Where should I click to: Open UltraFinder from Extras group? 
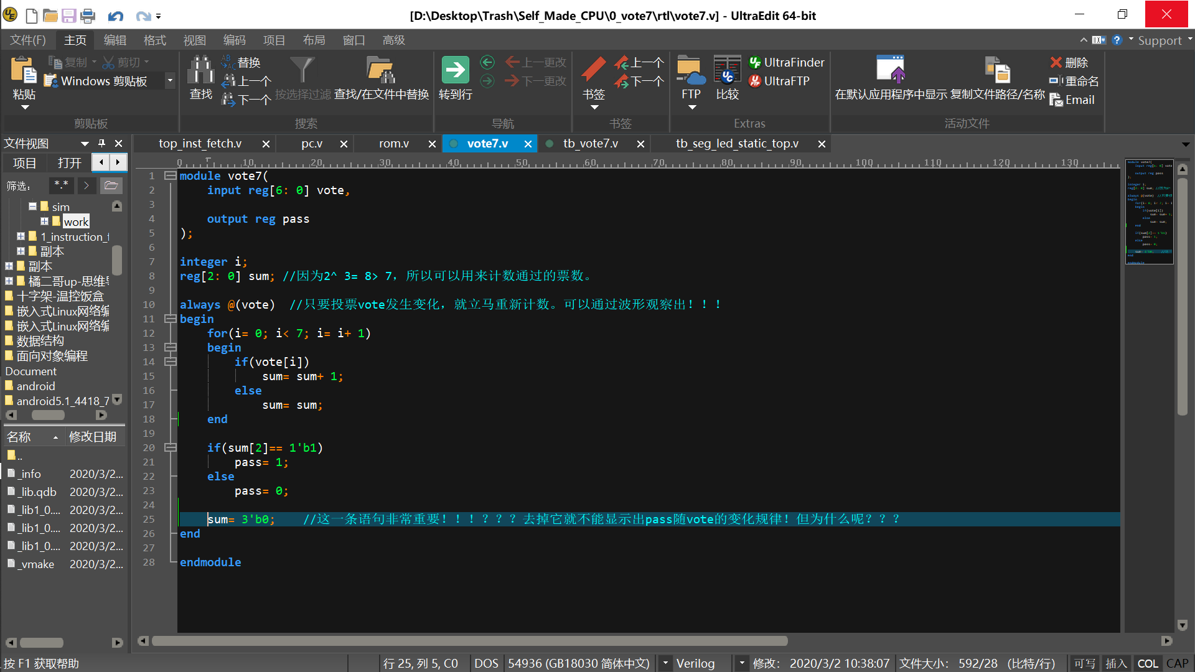coord(787,62)
